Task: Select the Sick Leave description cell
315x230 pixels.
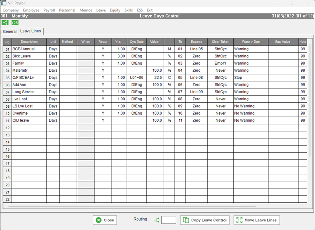Action: pyautogui.click(x=29, y=56)
